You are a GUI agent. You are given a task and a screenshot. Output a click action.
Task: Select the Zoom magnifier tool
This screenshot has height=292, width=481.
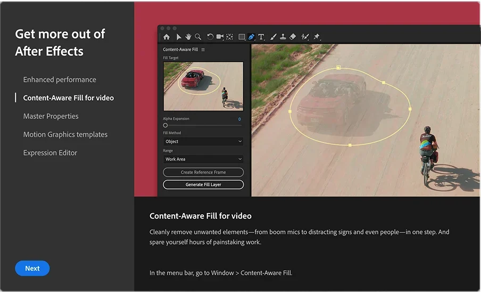(198, 37)
